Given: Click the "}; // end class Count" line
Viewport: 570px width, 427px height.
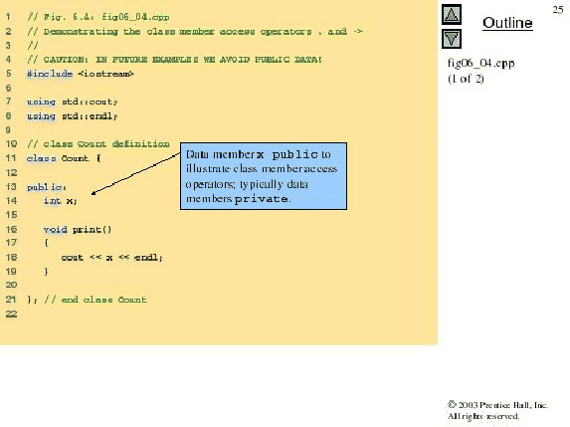Looking at the screenshot, I should point(87,300).
